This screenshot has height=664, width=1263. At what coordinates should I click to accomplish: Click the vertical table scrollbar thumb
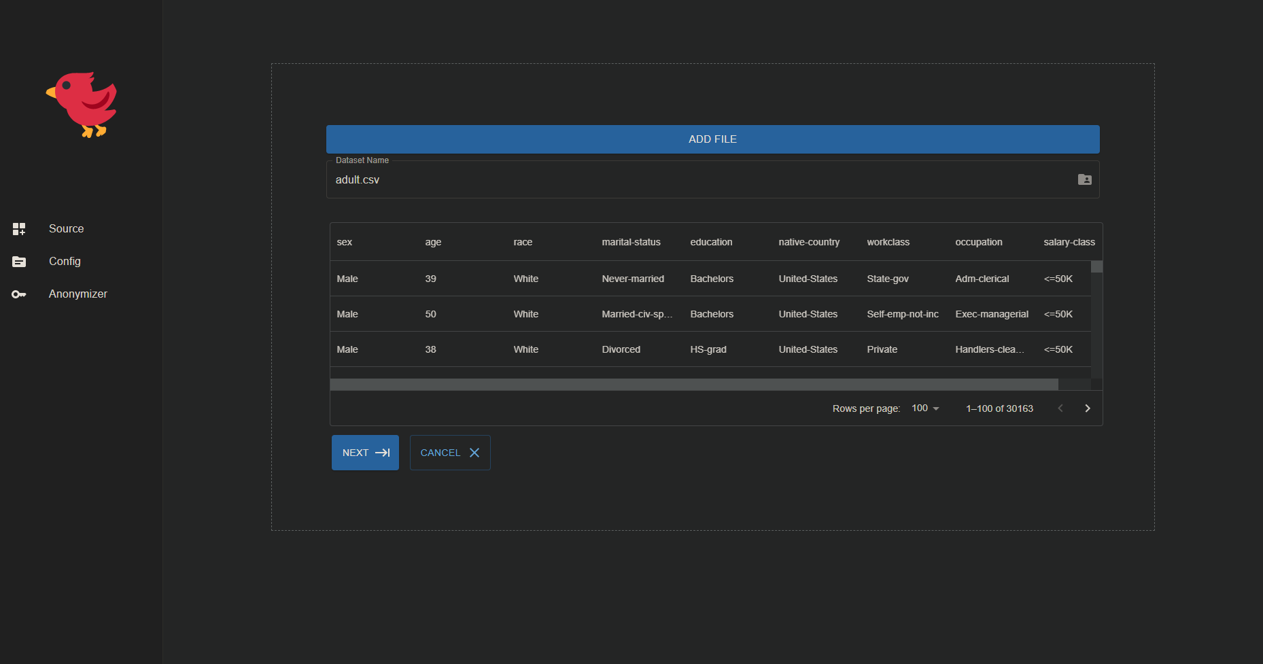point(1096,267)
